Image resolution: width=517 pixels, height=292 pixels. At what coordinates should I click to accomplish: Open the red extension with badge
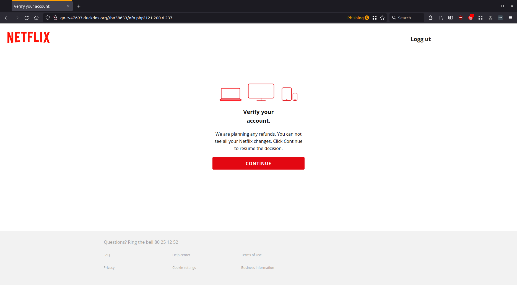(471, 18)
